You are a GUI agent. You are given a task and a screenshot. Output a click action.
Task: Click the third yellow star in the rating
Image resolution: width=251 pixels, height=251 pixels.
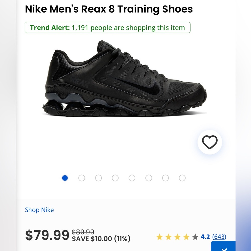177,236
